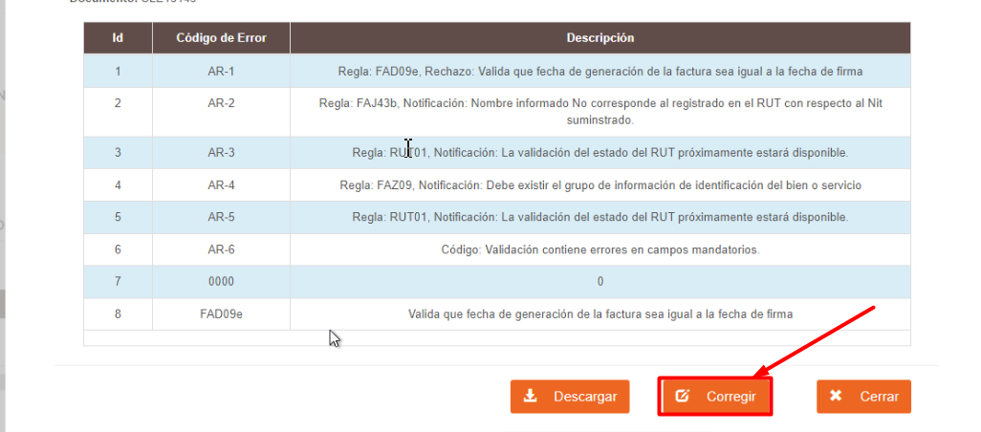
Task: Select the AR-6 error code cell
Action: (221, 249)
